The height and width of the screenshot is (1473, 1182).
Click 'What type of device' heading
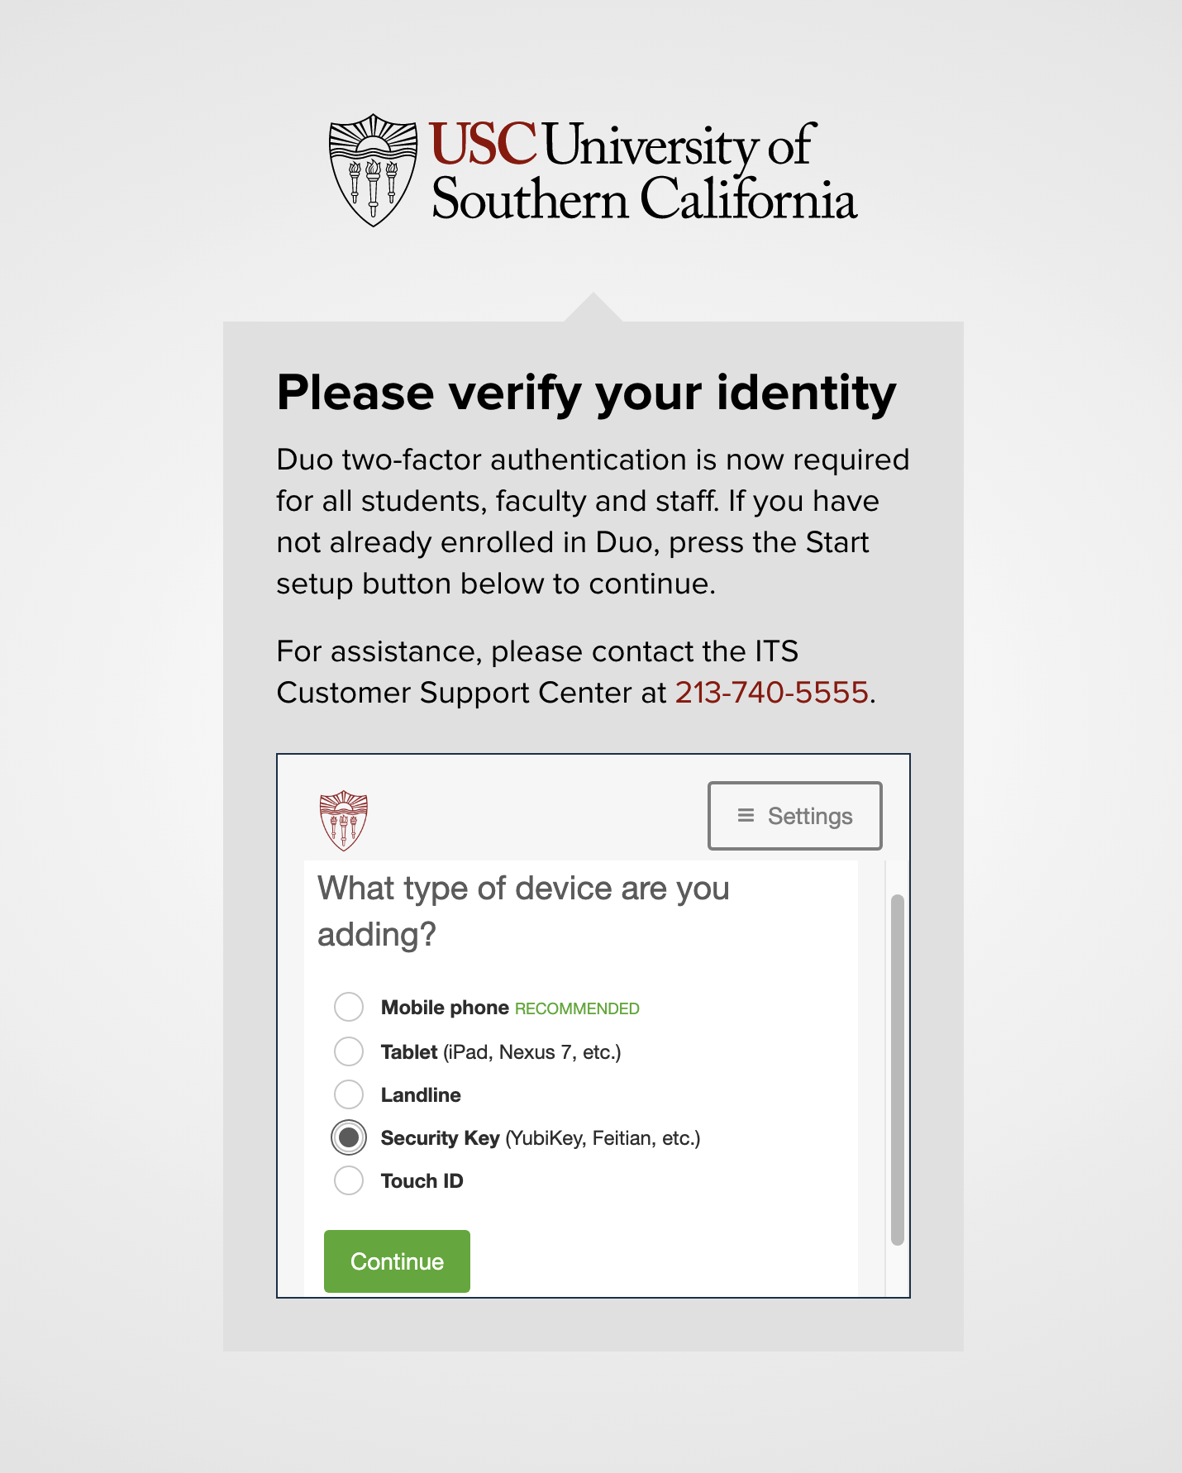(522, 911)
